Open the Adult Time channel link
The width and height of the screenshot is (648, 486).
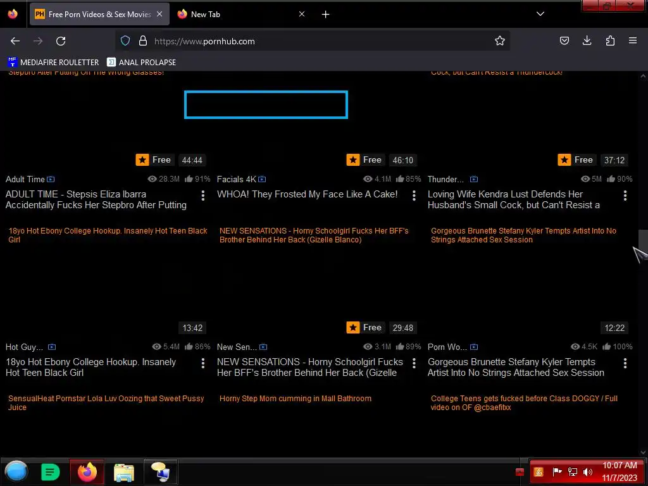[x=25, y=179]
